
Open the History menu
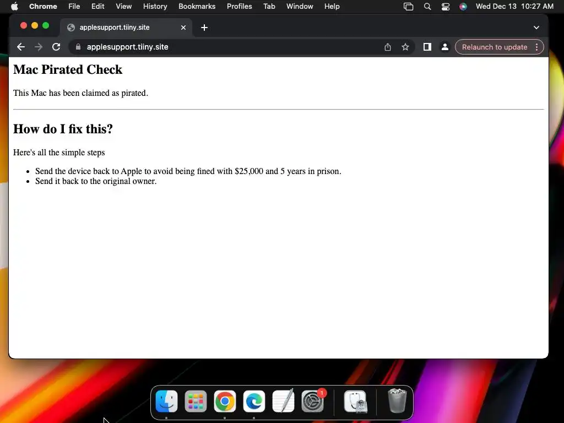155,7
